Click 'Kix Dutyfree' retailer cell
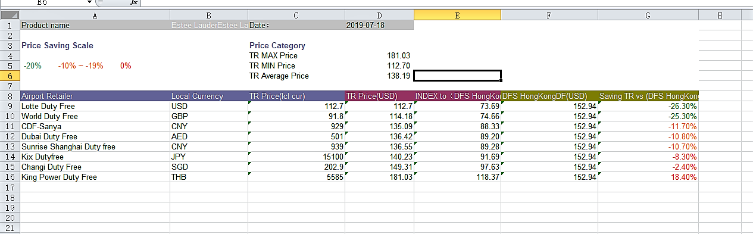Screen dimensions: 753x234 point(95,157)
